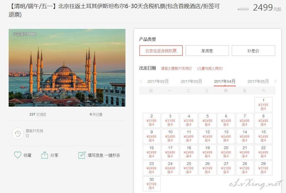The width and height of the screenshot is (286, 193).
Task: Choose April 29 departure date
Action: pyautogui.click(x=263, y=168)
